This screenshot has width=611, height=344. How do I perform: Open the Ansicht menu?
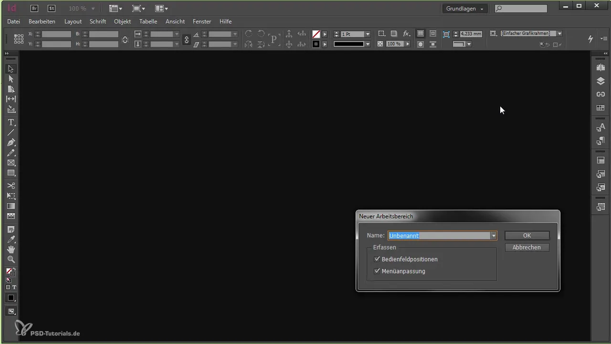tap(175, 21)
